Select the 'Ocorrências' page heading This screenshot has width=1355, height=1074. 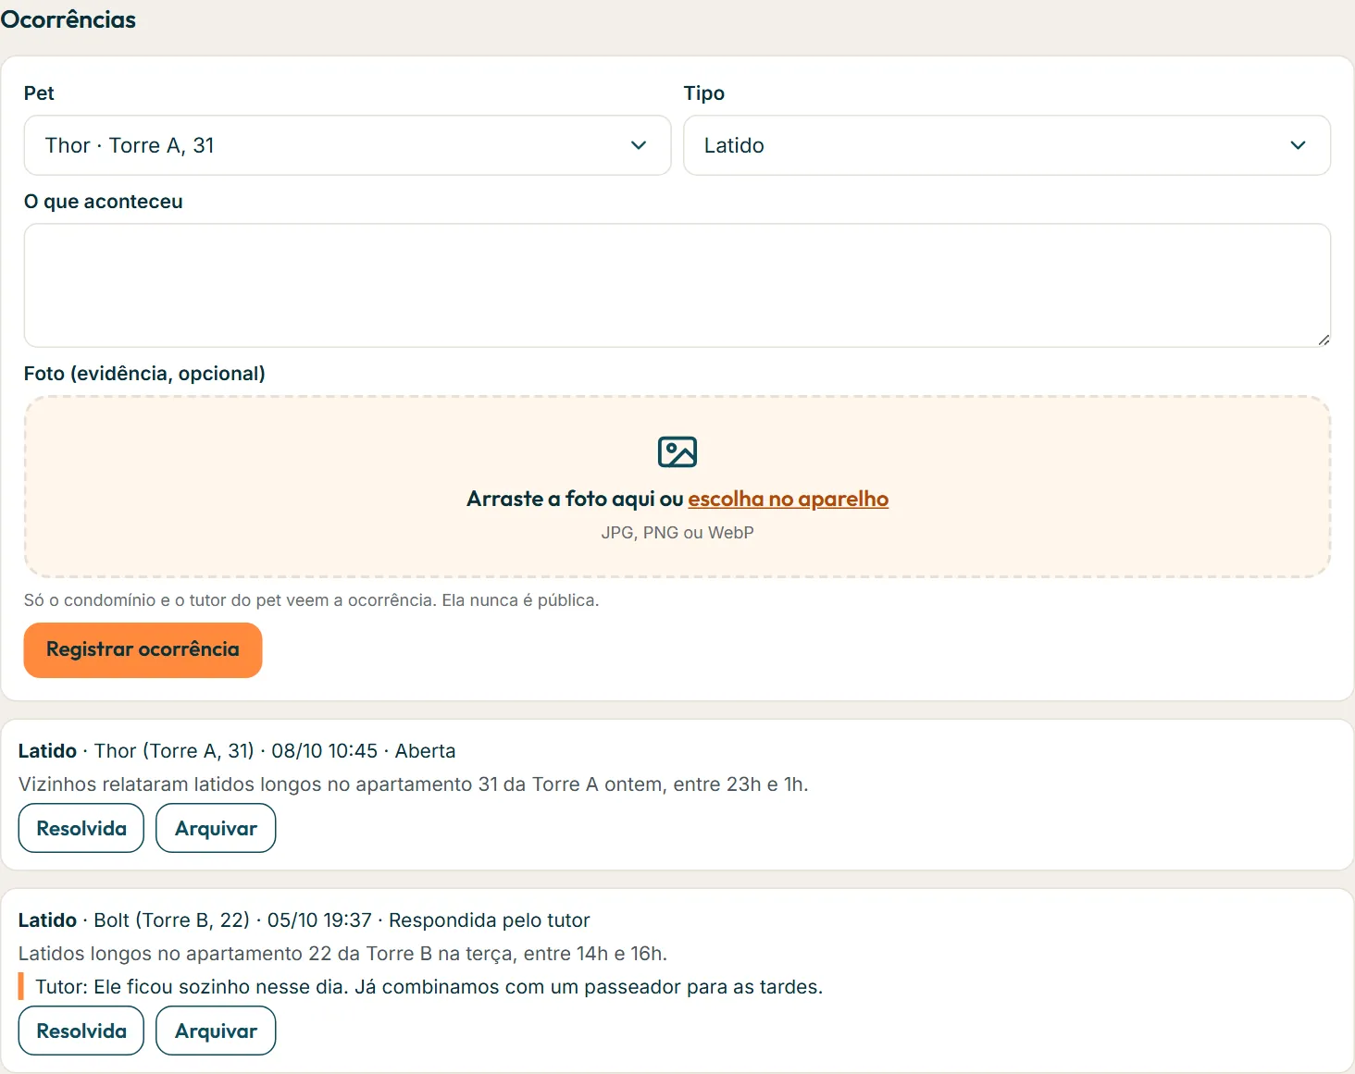point(68,19)
